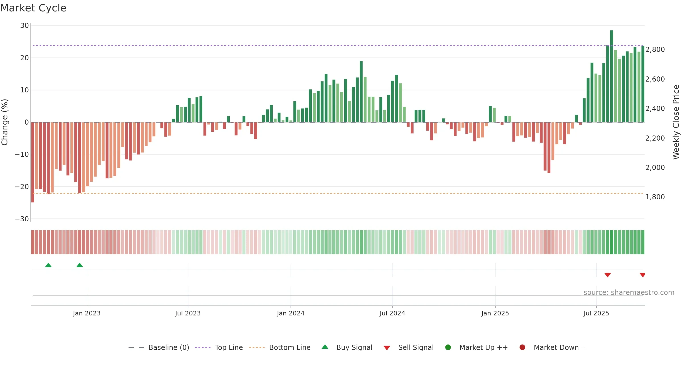Click the 2,600 price axis label
The width and height of the screenshot is (684, 385).
tap(655, 79)
